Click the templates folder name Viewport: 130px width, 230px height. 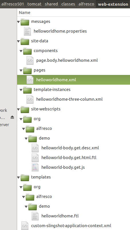coord(41,177)
